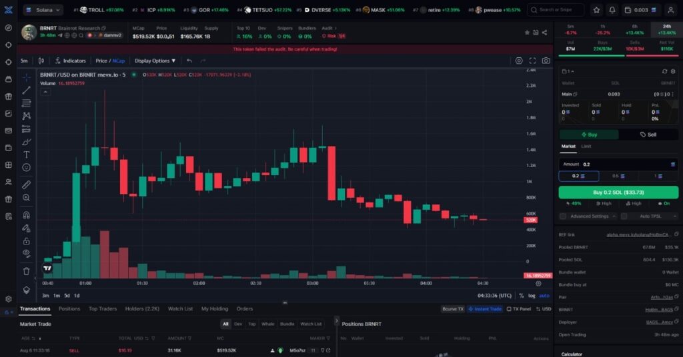The width and height of the screenshot is (683, 357).
Task: Undo the last chart action
Action: pyautogui.click(x=189, y=61)
